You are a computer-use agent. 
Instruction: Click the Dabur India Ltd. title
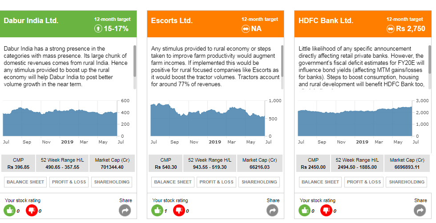[x=31, y=20]
